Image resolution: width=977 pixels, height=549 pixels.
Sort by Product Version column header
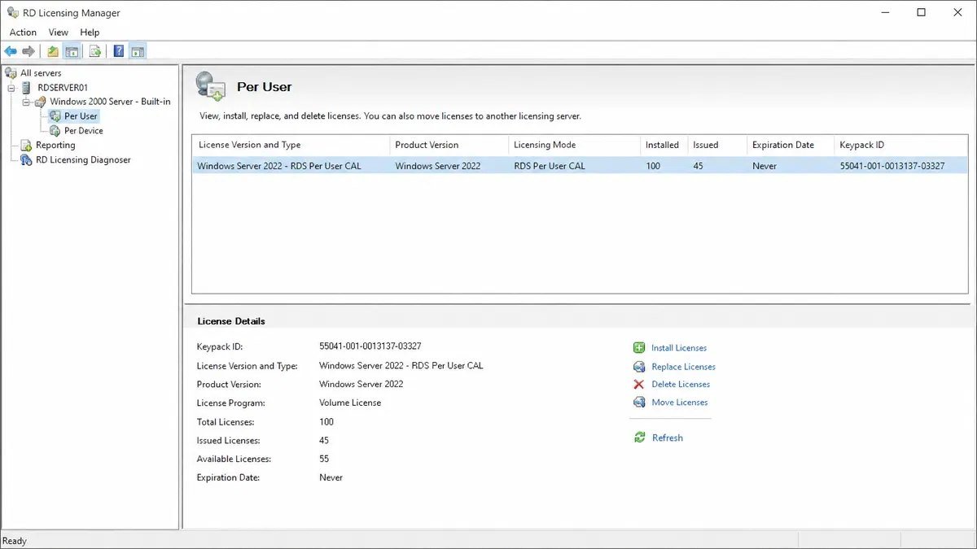point(449,145)
